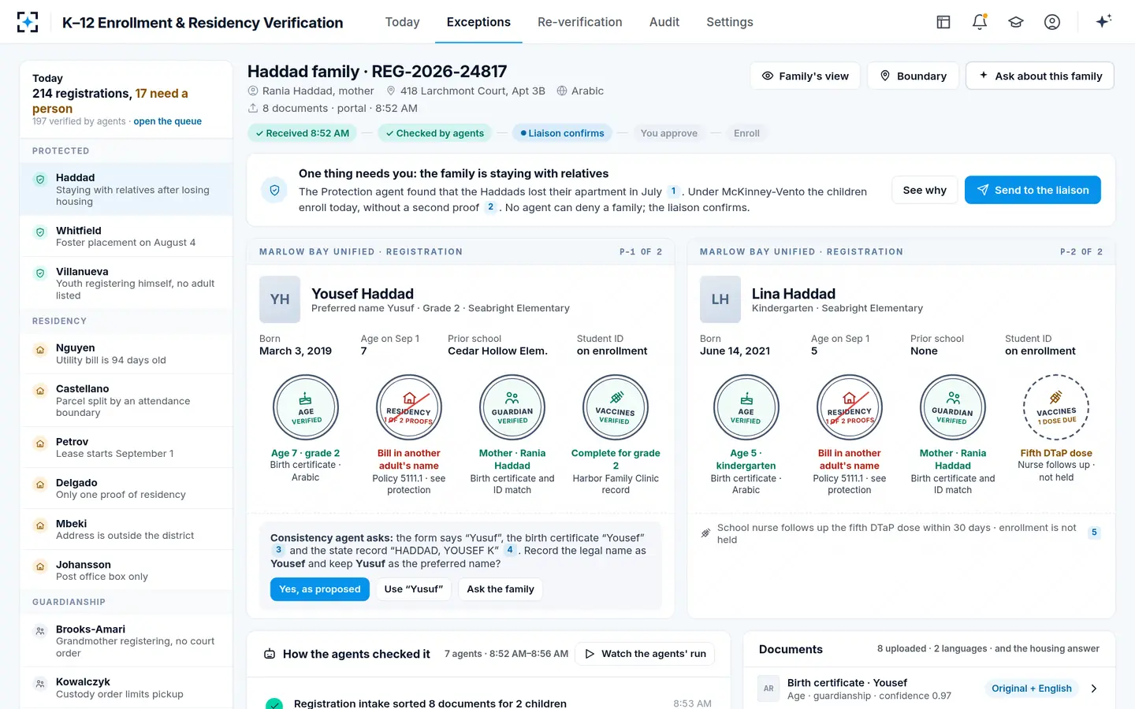Select the Villanueva protected case
This screenshot has height=709, width=1135.
coord(126,283)
